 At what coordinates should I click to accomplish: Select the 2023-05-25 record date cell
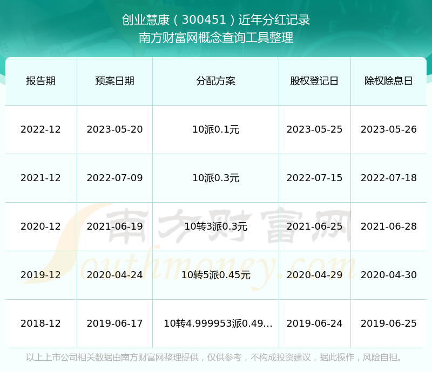(314, 129)
